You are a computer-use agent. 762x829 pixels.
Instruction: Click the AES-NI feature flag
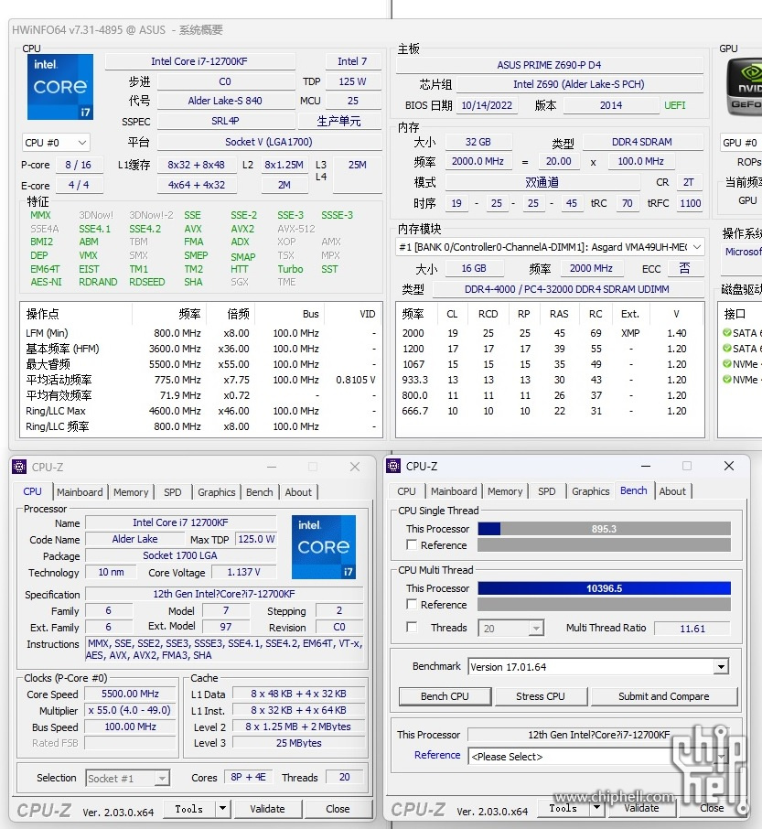pyautogui.click(x=46, y=282)
